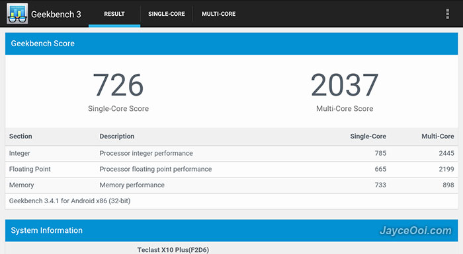
Task: Select the System Information header bar
Action: 232,230
